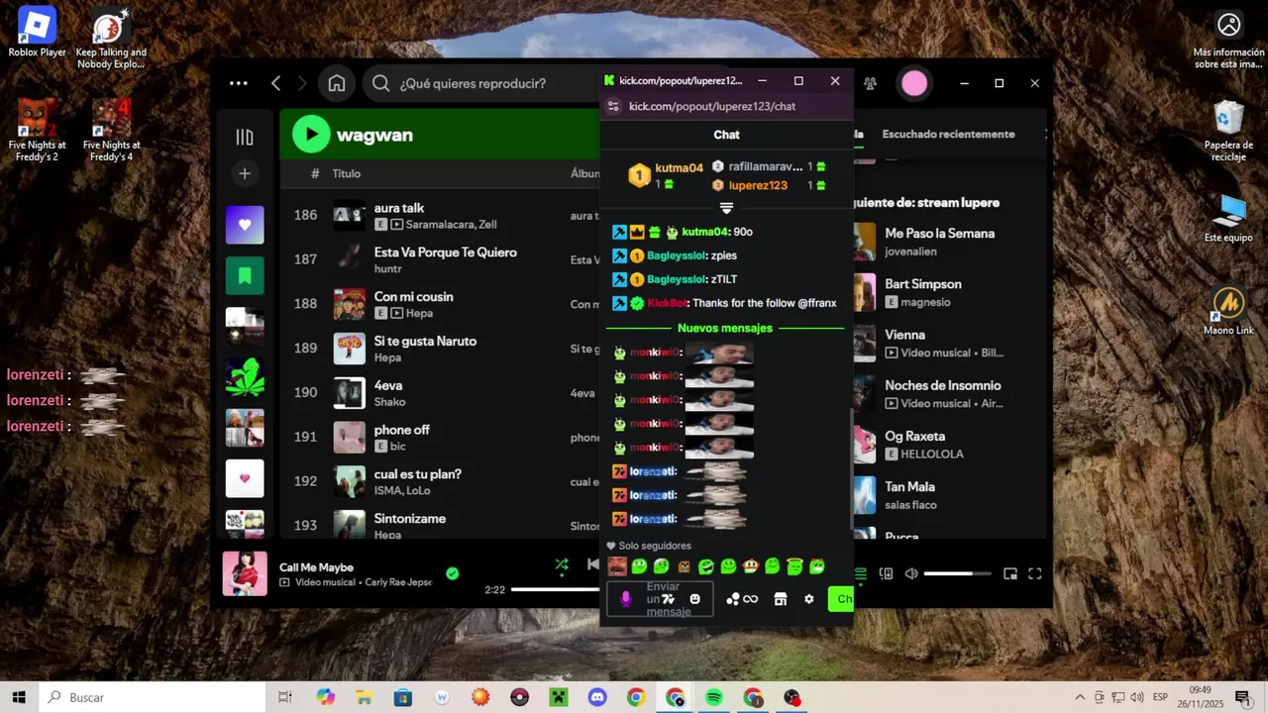Collapse Spotify library sidebar icon
Image resolution: width=1268 pixels, height=713 pixels.
pos(245,138)
